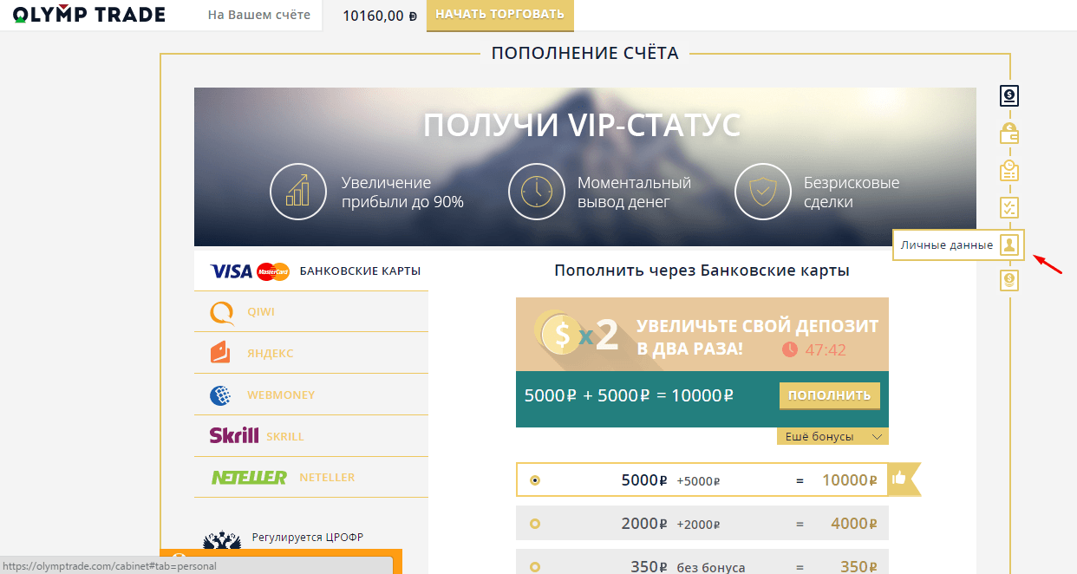Switch to Skrill payment tab
The height and width of the screenshot is (574, 1077).
311,436
